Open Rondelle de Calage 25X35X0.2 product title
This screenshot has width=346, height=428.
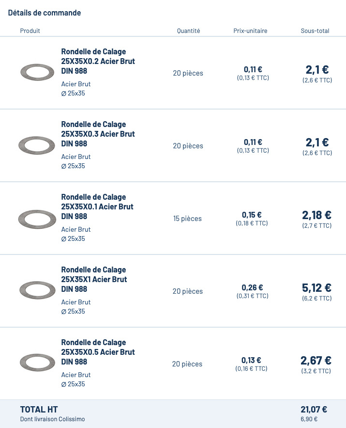98,61
